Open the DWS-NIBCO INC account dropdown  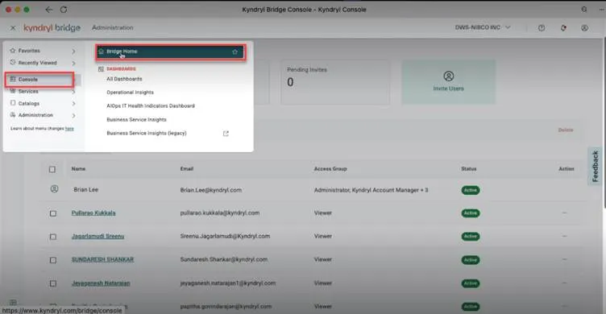[x=483, y=27]
